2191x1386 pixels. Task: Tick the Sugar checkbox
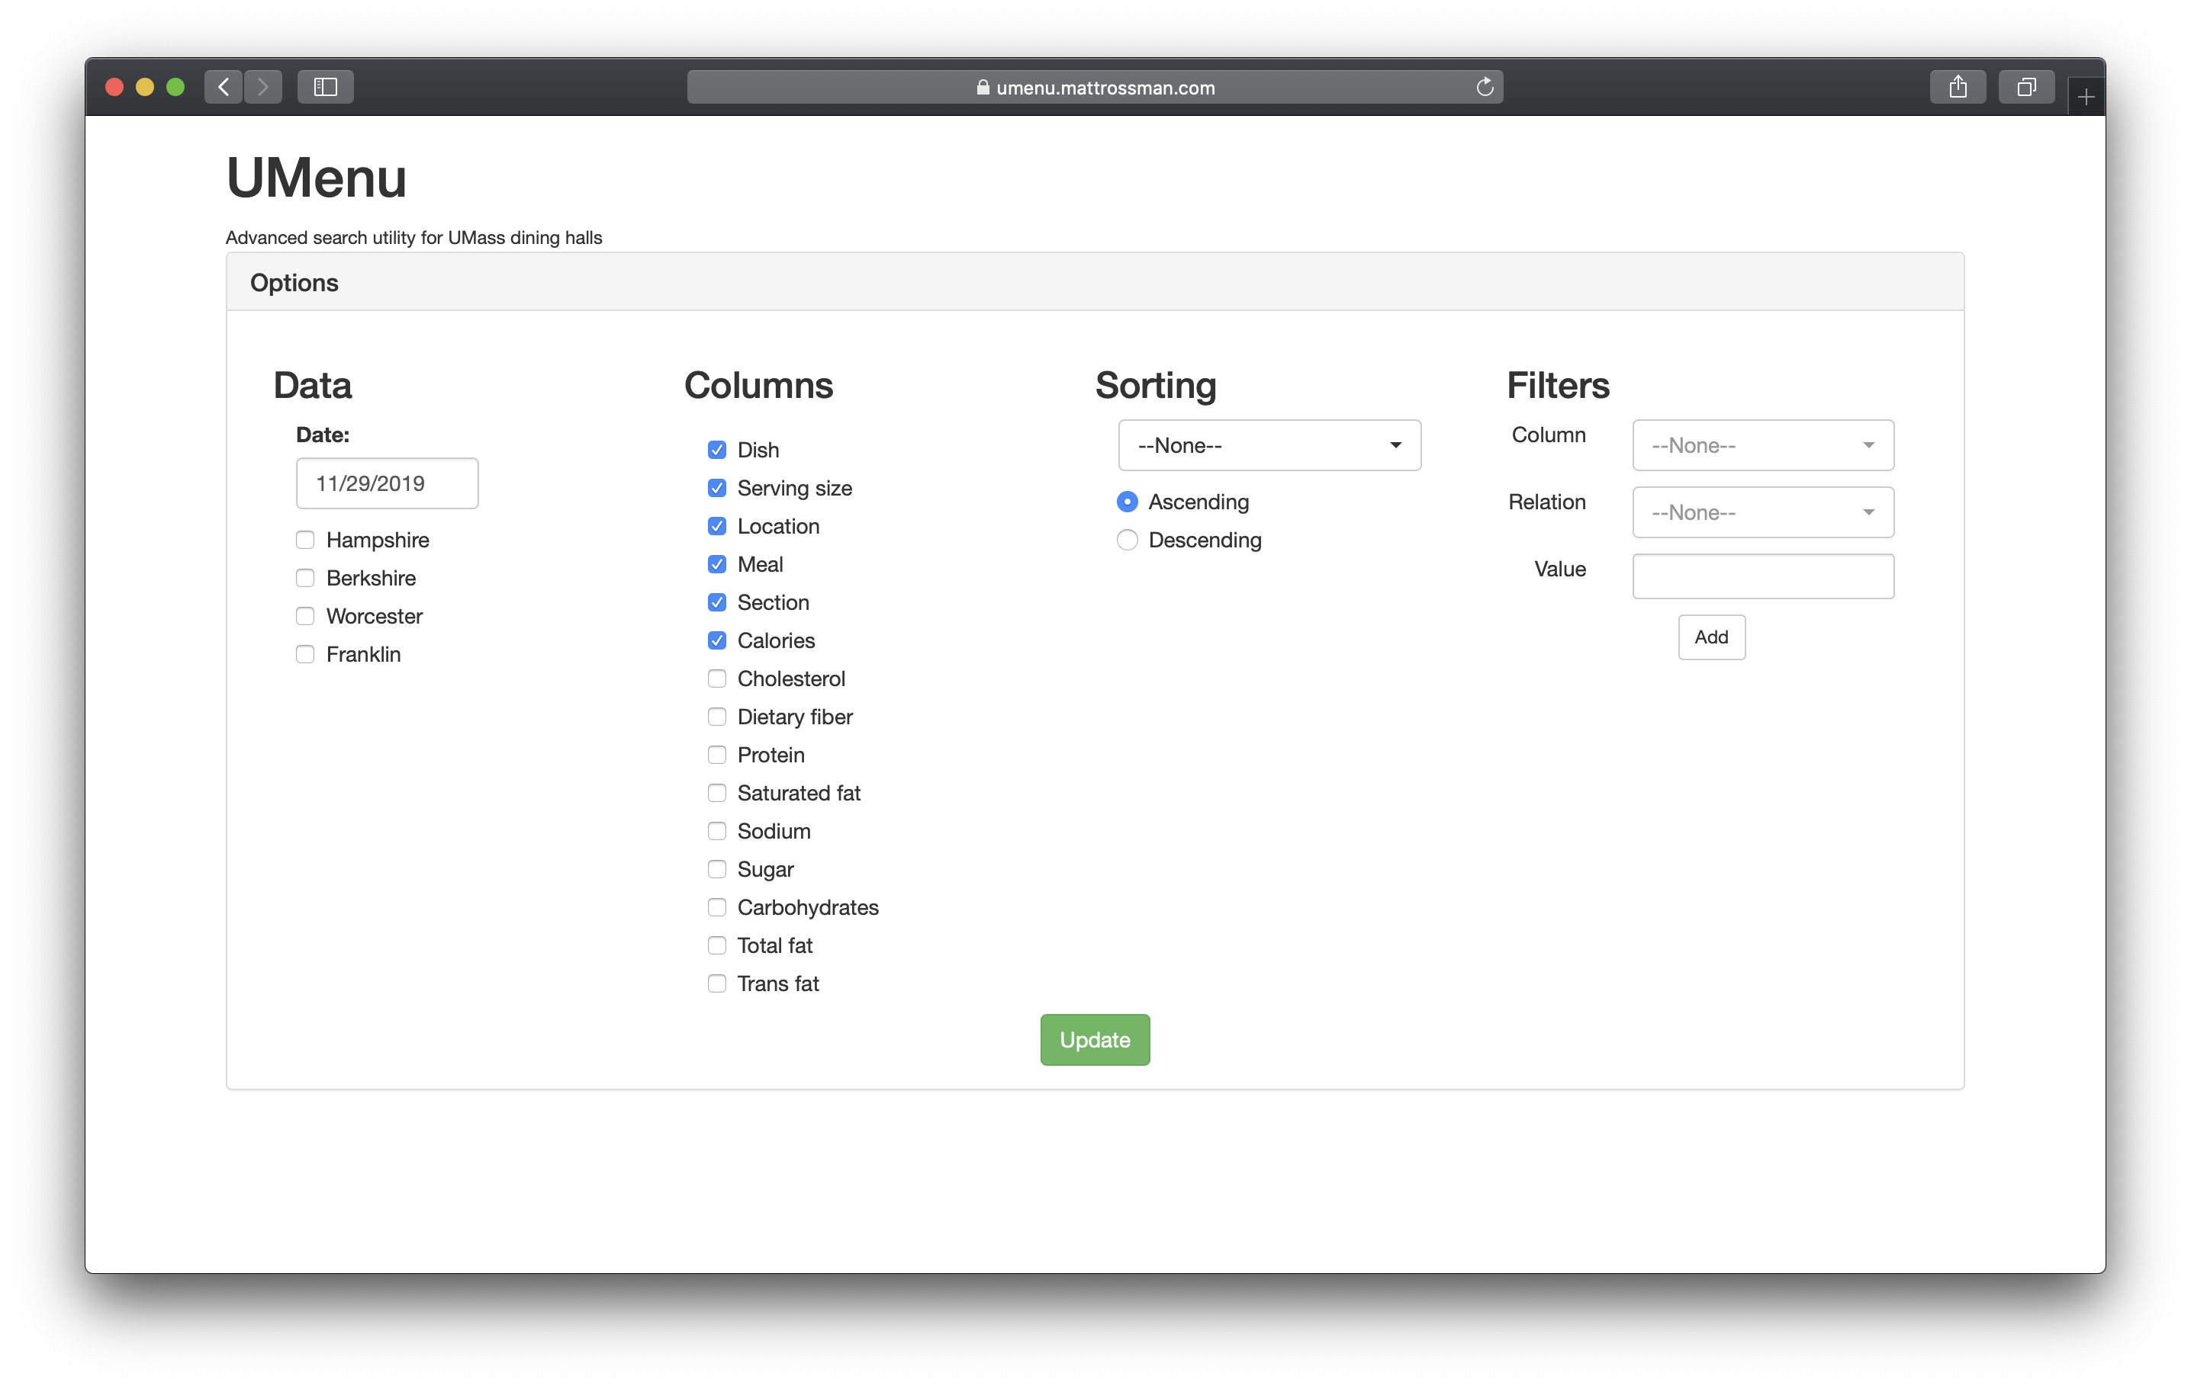[x=717, y=871]
